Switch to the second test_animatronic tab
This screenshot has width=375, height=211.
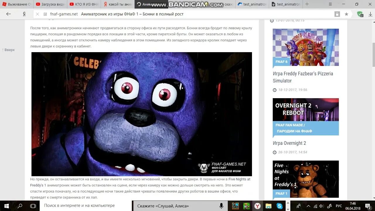286,4
